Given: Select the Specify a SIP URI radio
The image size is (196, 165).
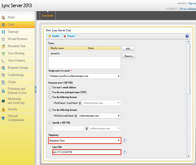Looking at the screenshot, I should click(x=50, y=123).
